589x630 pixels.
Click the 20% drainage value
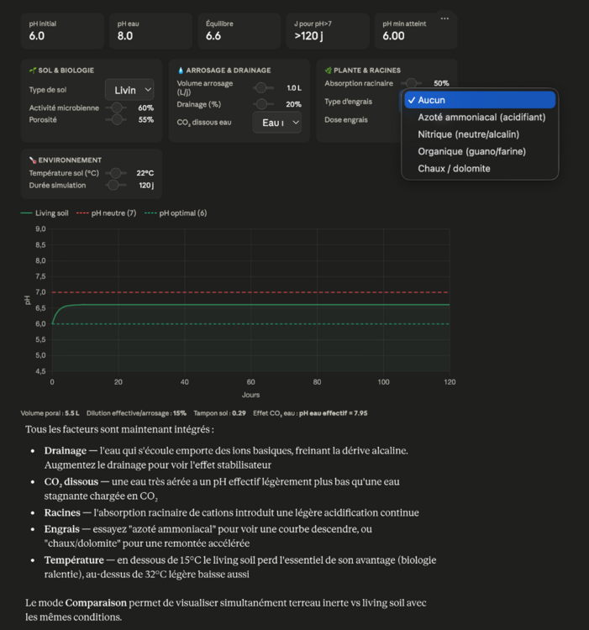point(294,104)
